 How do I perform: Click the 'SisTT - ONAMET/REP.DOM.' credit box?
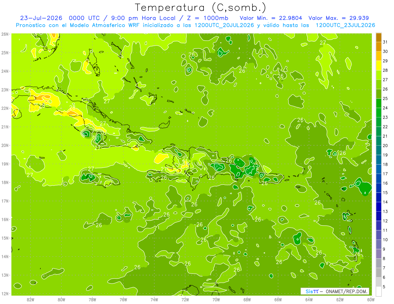tap(335, 291)
